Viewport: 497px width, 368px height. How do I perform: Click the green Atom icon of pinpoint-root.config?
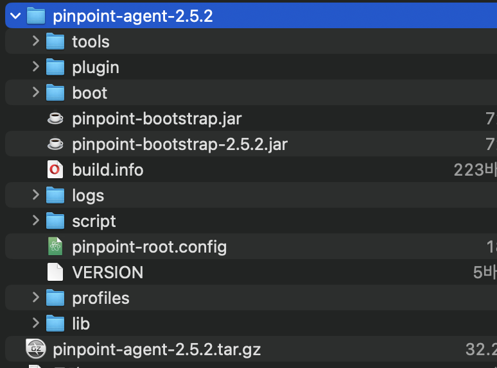[x=55, y=246]
